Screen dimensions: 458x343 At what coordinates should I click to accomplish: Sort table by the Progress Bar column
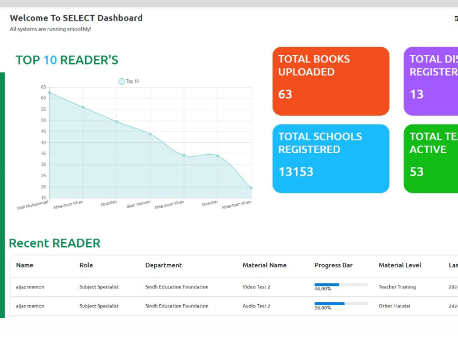coord(333,265)
